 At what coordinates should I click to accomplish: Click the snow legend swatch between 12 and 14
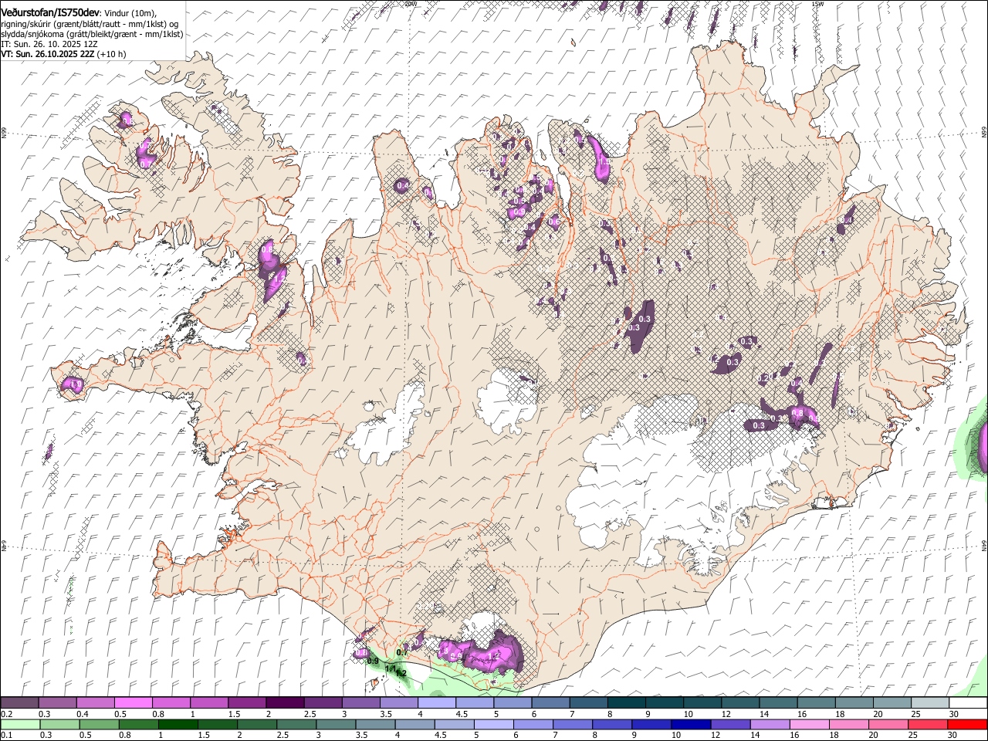coord(741,702)
